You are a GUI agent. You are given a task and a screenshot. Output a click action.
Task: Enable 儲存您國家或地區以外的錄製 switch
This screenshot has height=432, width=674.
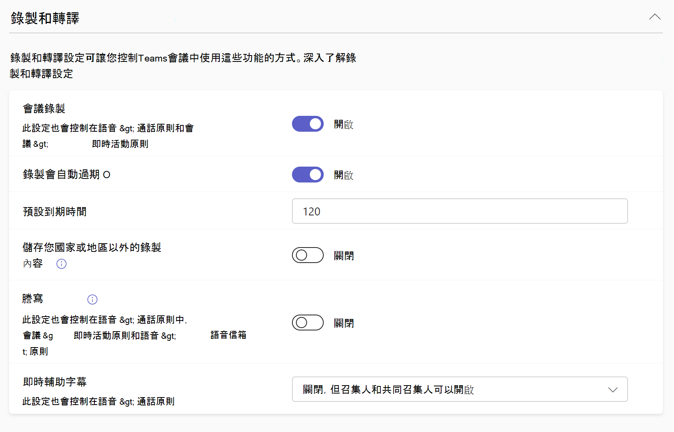coord(308,255)
